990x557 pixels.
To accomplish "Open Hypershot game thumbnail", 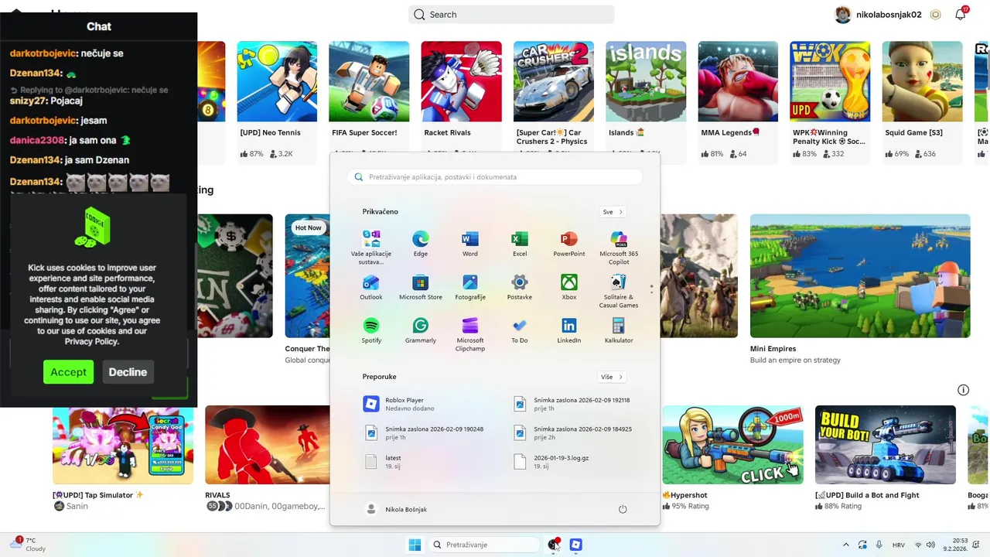I will pos(732,445).
